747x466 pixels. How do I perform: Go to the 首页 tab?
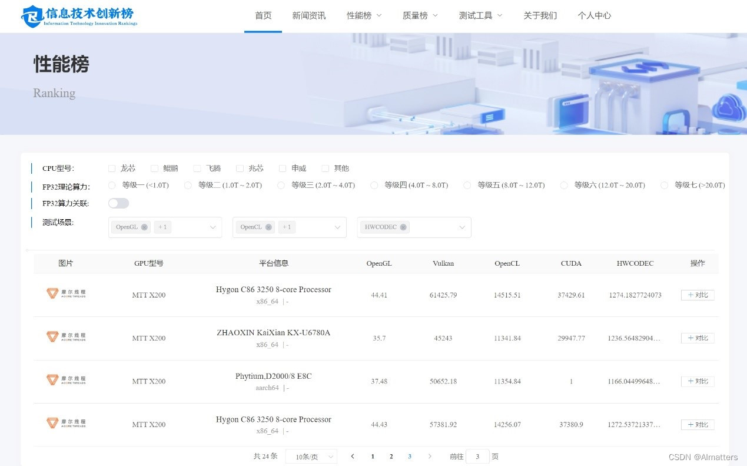(x=263, y=16)
